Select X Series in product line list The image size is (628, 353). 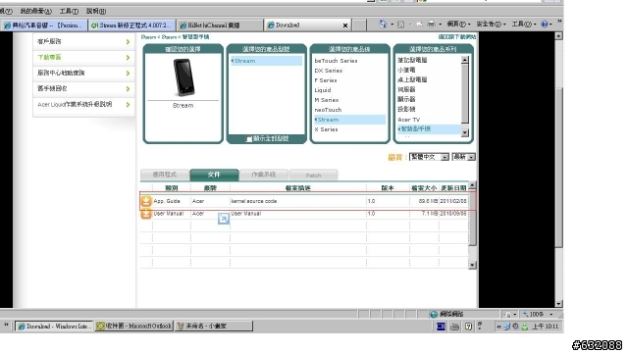click(326, 129)
